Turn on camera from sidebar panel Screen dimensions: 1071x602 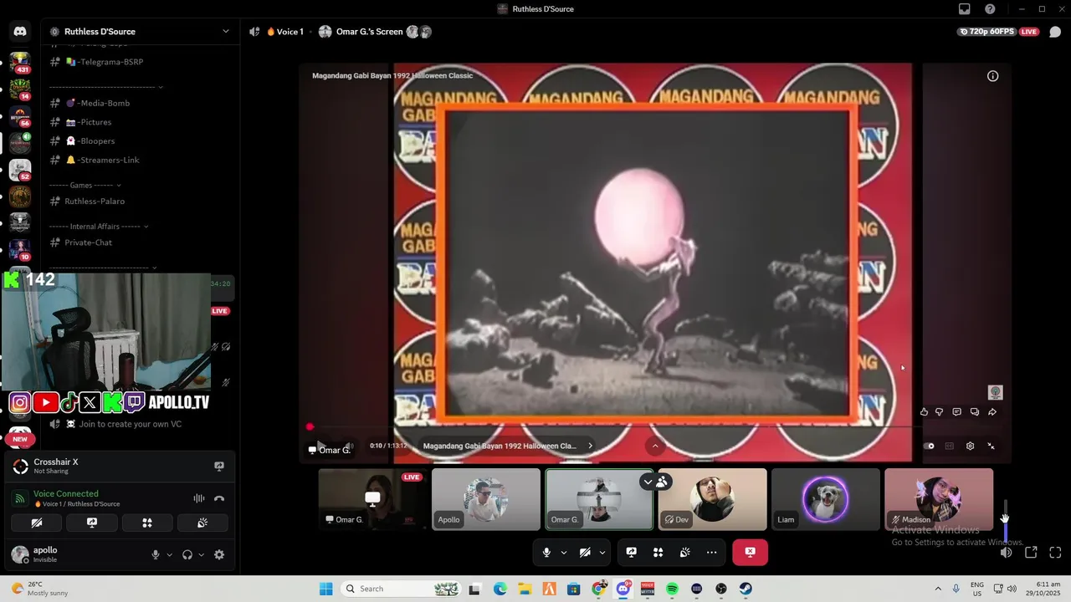point(37,523)
